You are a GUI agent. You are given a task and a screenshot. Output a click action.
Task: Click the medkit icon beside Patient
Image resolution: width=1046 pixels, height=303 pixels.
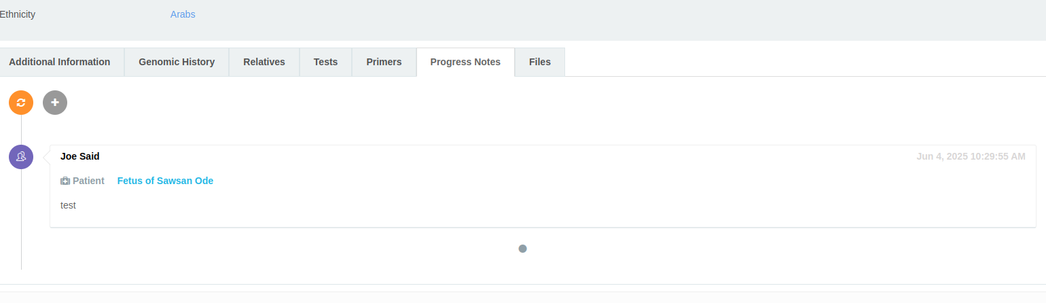click(x=65, y=181)
